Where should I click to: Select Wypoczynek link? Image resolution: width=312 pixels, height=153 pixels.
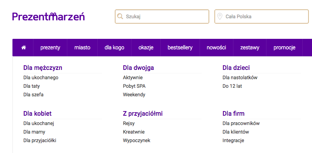pyautogui.click(x=137, y=141)
